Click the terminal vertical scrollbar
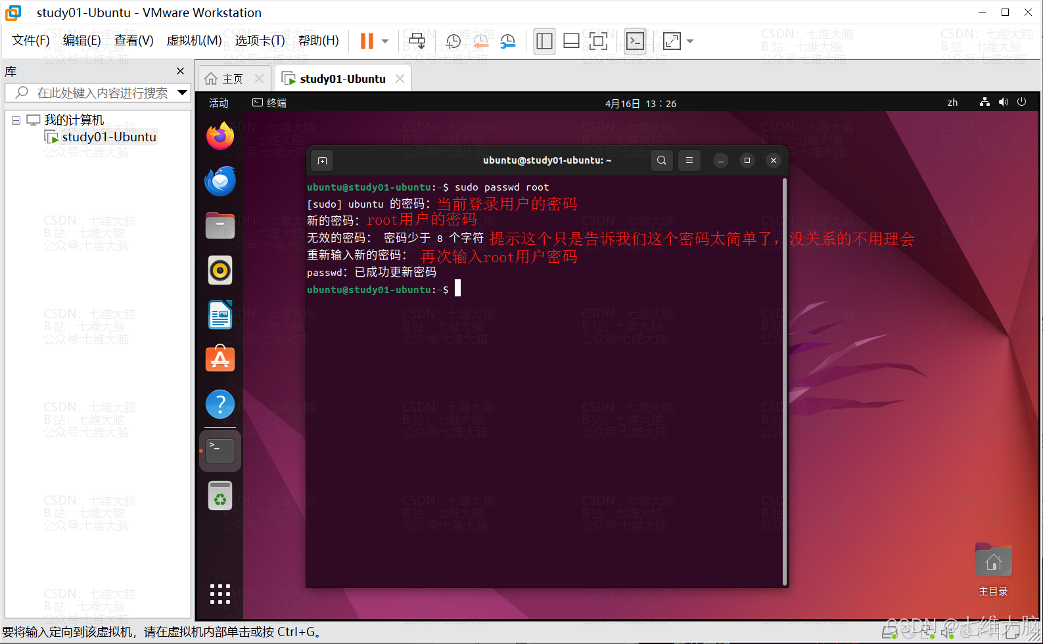 [x=785, y=381]
